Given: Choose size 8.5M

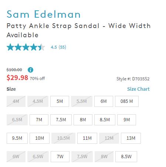Looking at the screenshot, I should (x=105, y=120).
